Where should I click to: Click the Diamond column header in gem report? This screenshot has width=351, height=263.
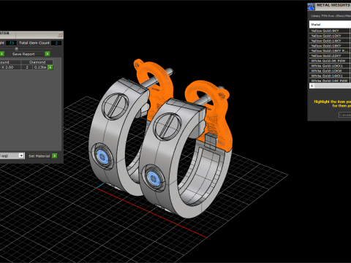point(37,62)
